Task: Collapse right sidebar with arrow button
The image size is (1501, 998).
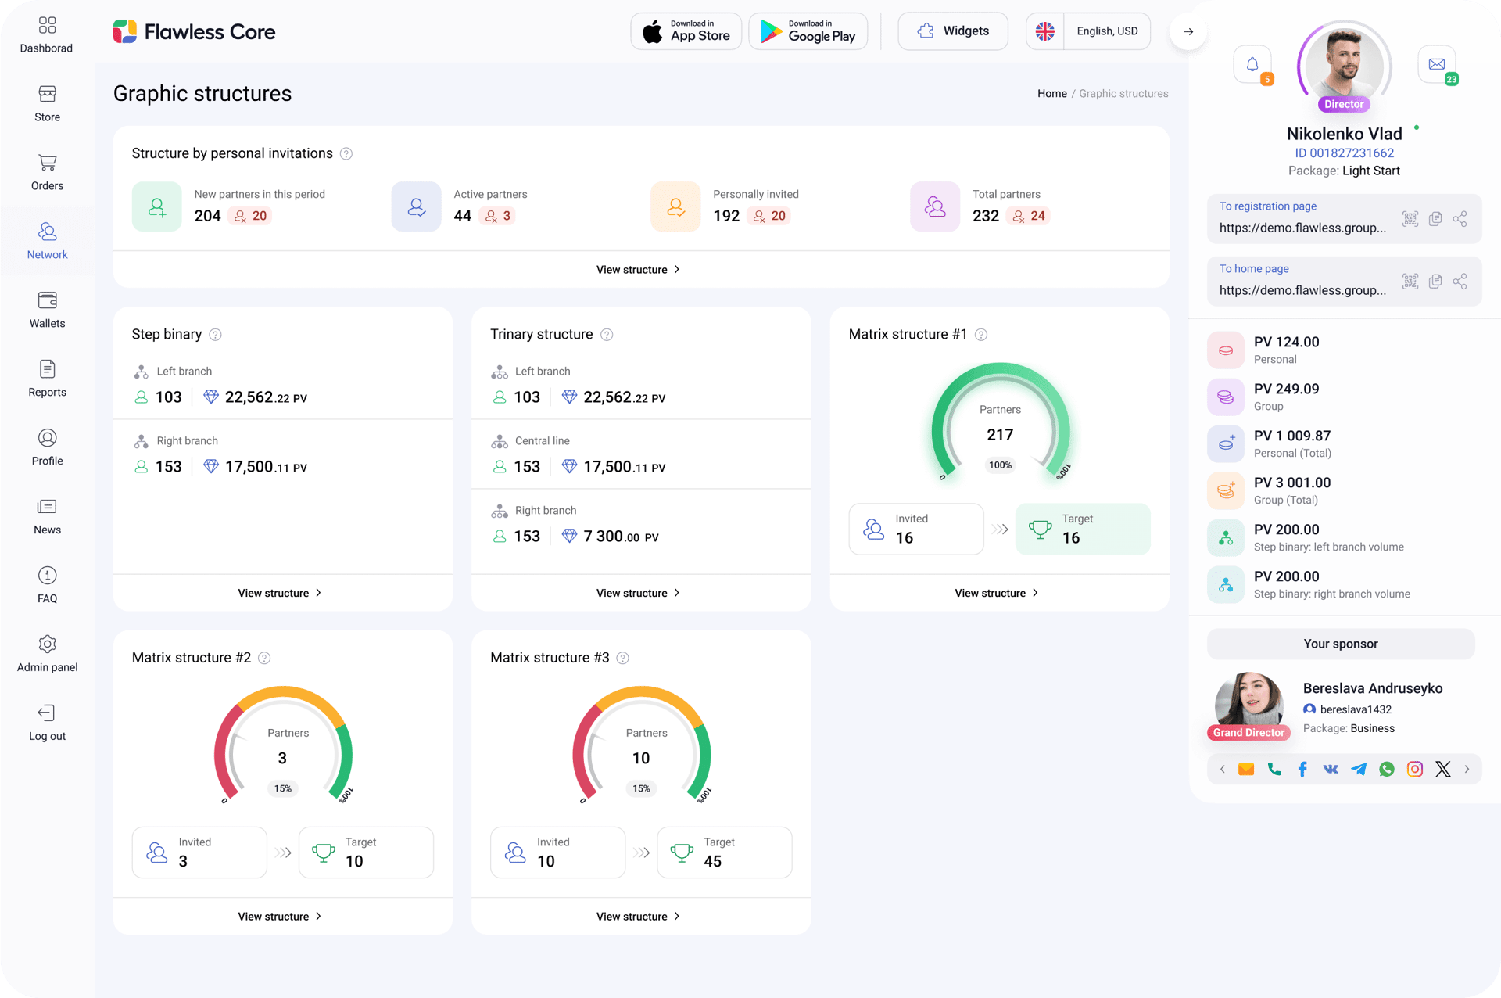Action: (1188, 31)
